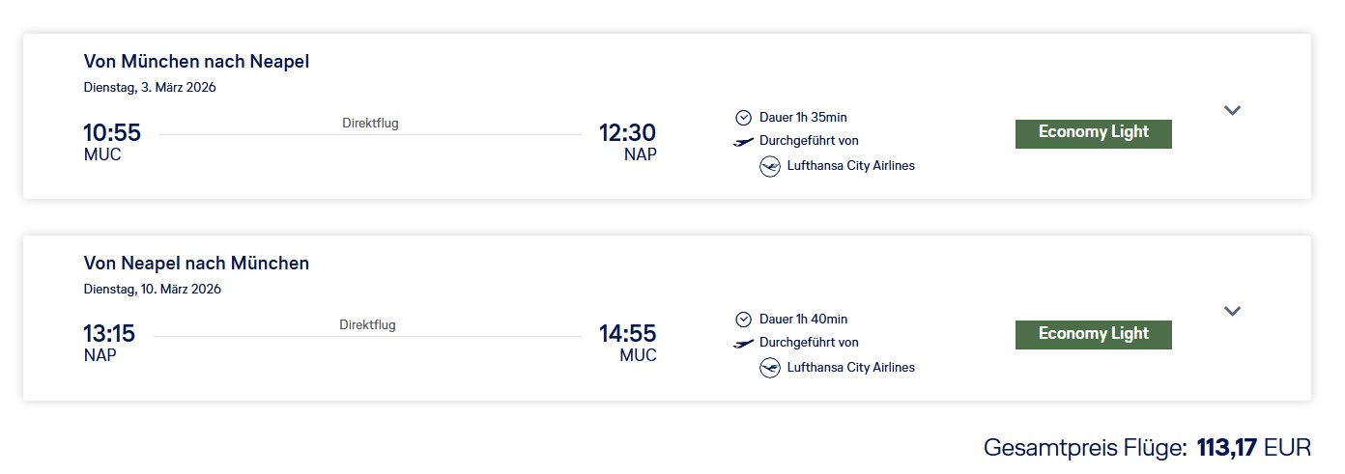Click the Von Neapel nach München heading
The width and height of the screenshot is (1345, 474).
pos(196,264)
